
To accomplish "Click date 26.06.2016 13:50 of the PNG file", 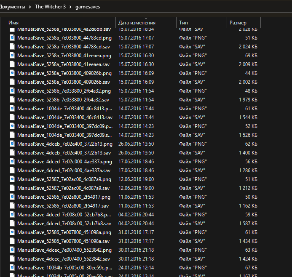I will (x=136, y=144).
